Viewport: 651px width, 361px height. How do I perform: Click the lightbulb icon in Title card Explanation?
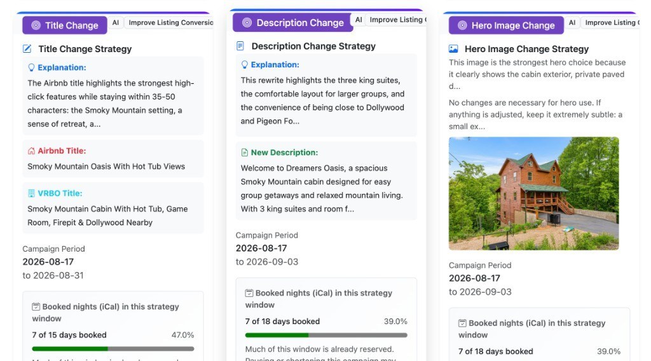pos(31,67)
